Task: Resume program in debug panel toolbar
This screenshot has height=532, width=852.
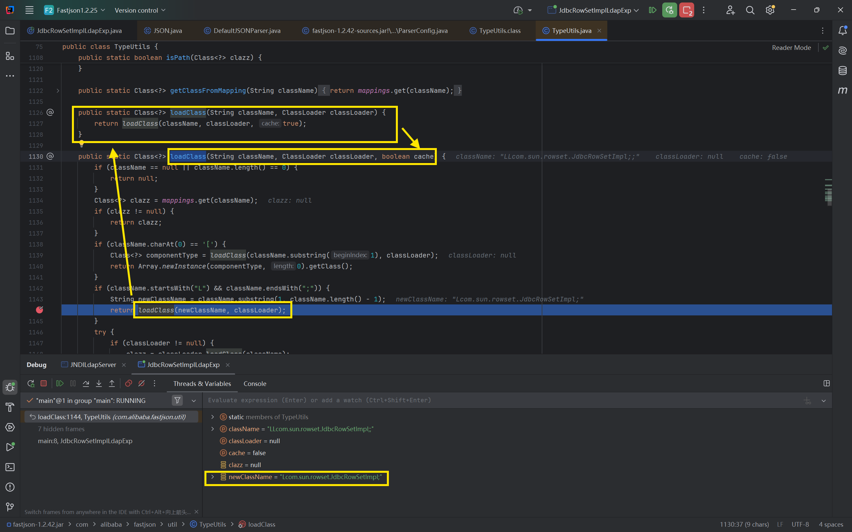Action: coord(60,384)
